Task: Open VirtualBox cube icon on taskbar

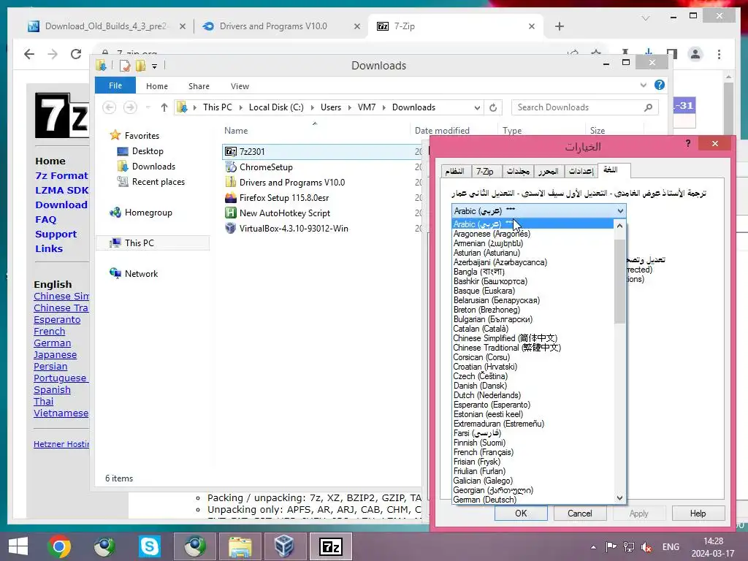Action: tap(284, 546)
